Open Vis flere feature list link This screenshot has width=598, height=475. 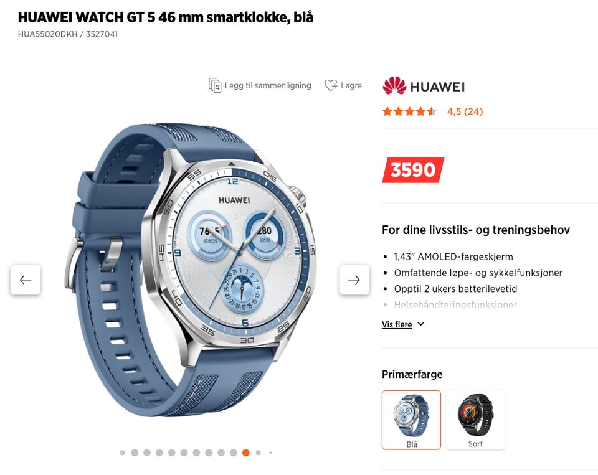click(397, 324)
